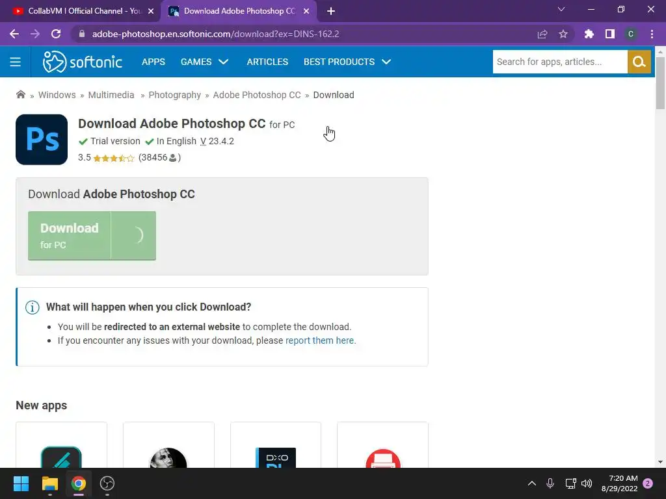Click the Photoshop Ps app icon
The width and height of the screenshot is (666, 499).
(42, 140)
